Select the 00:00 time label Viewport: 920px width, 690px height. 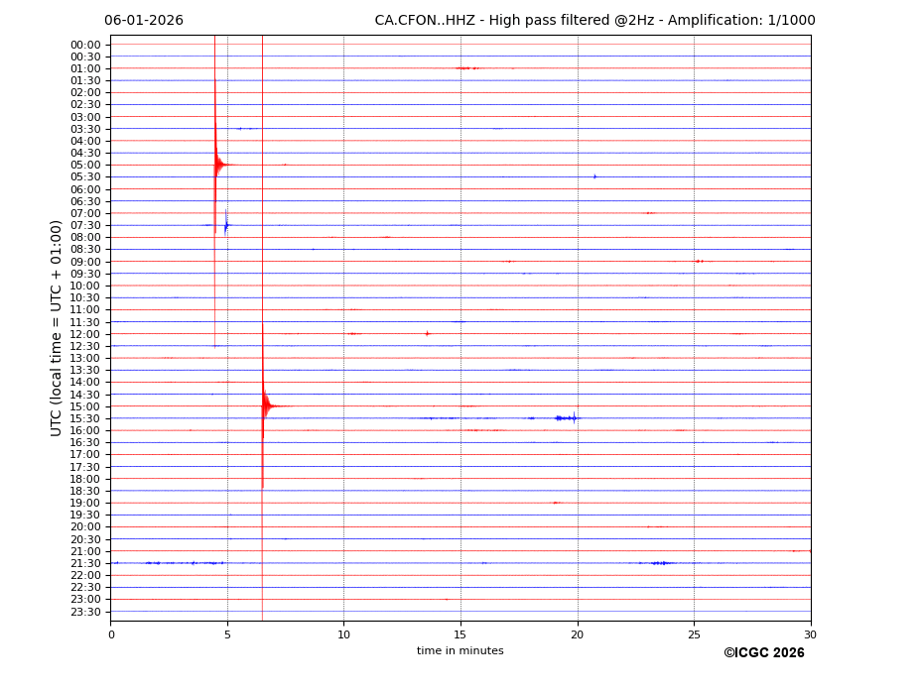coord(85,45)
